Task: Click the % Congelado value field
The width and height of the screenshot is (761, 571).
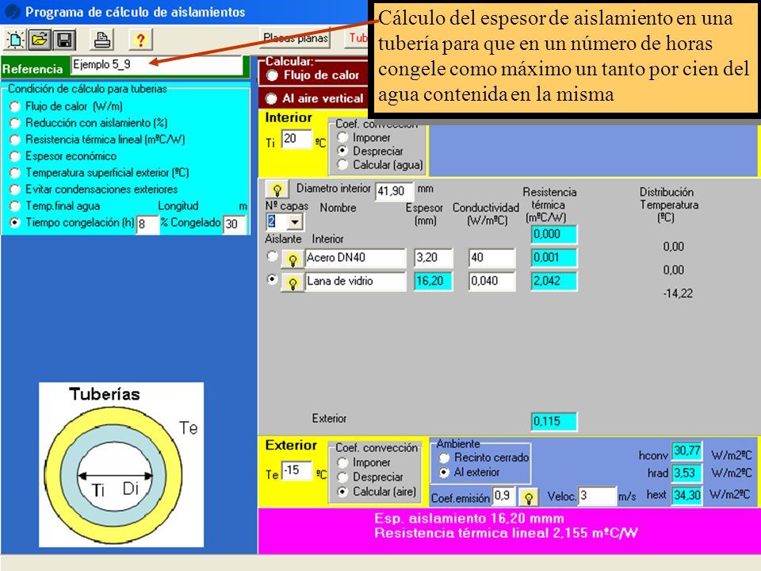Action: click(x=235, y=224)
